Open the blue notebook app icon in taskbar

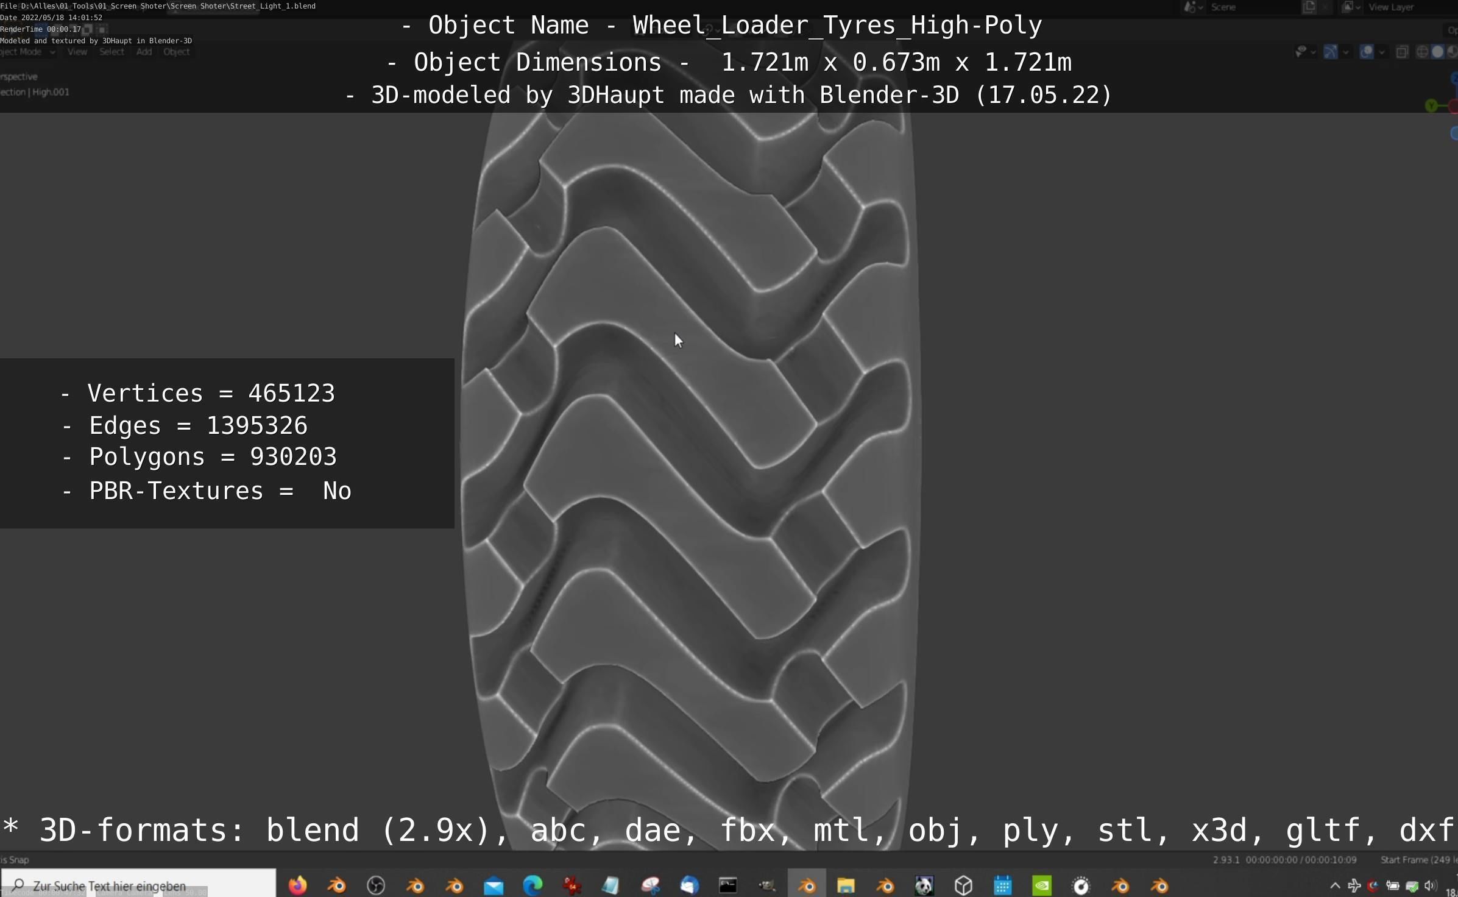(610, 885)
